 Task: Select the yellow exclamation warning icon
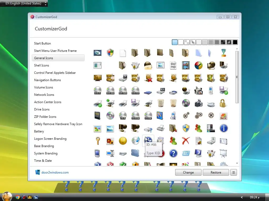(x=123, y=141)
